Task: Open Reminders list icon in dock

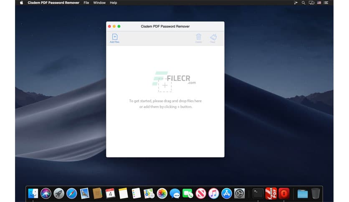Action: pos(136,193)
